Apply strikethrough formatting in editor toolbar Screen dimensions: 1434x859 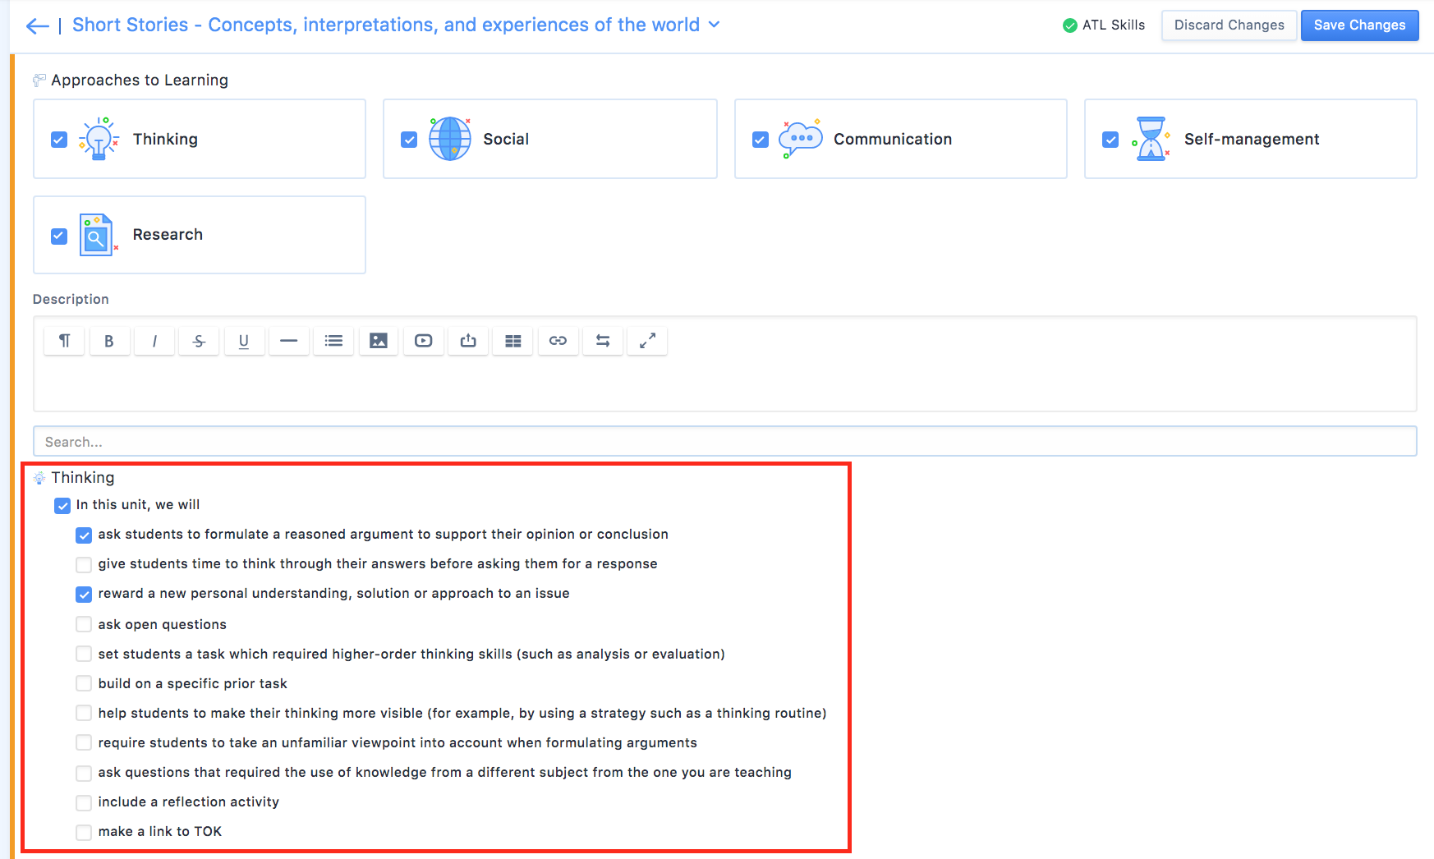(x=199, y=341)
